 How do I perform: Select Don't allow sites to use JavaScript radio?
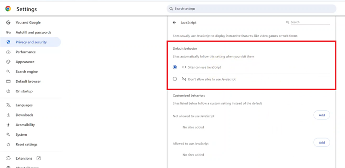(175, 79)
